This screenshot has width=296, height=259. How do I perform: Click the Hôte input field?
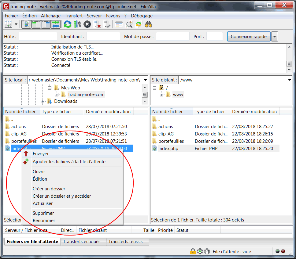[38, 36]
